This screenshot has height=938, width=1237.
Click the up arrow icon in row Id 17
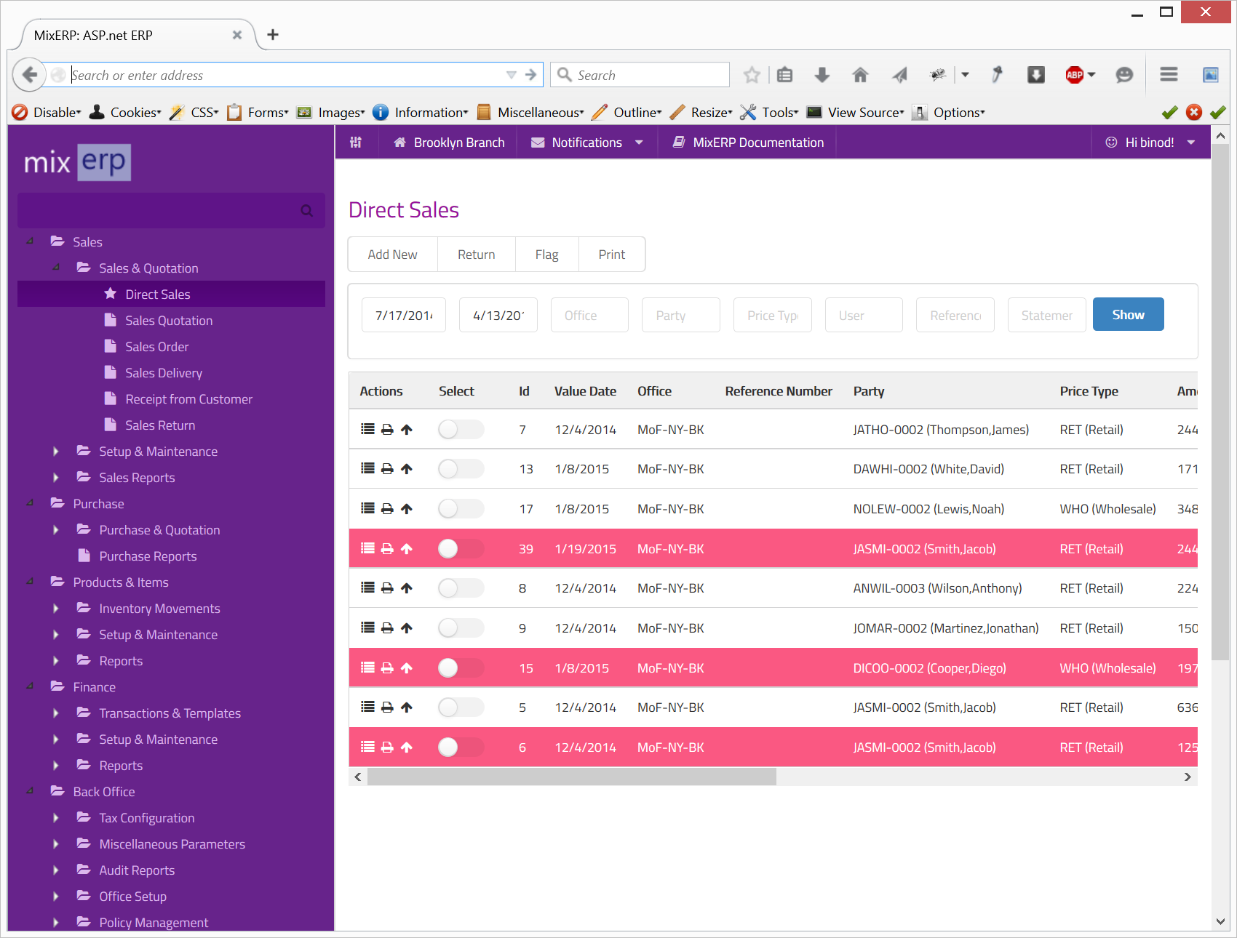click(407, 509)
